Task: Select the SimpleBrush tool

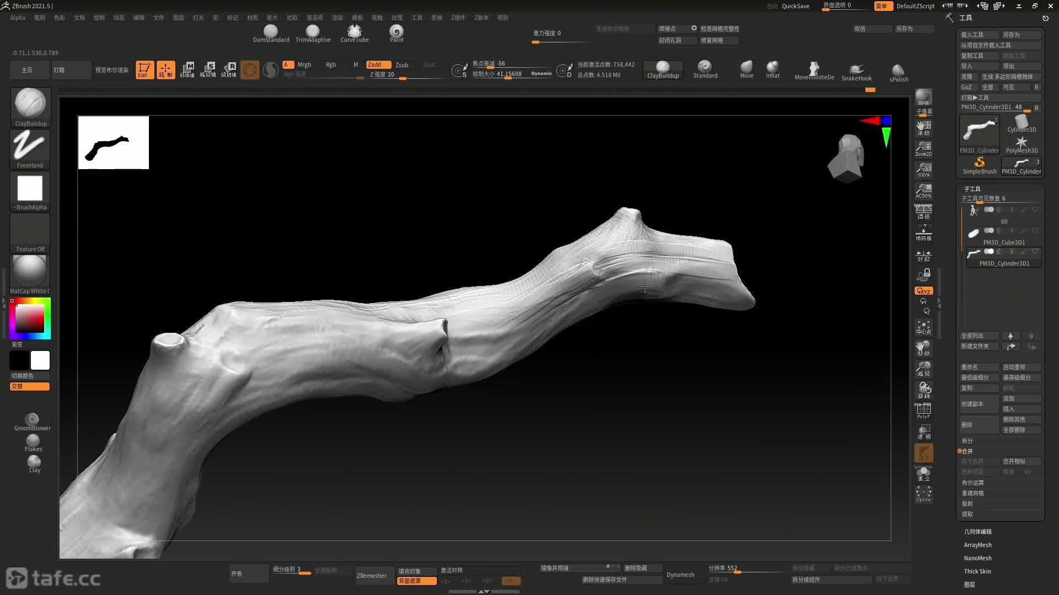Action: pyautogui.click(x=980, y=166)
